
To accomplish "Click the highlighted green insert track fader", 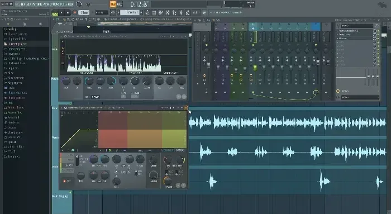I will click(255, 68).
